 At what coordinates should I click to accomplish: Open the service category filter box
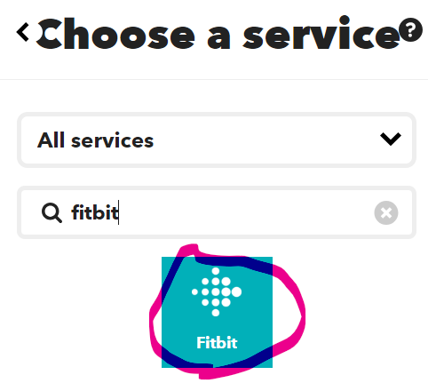217,140
